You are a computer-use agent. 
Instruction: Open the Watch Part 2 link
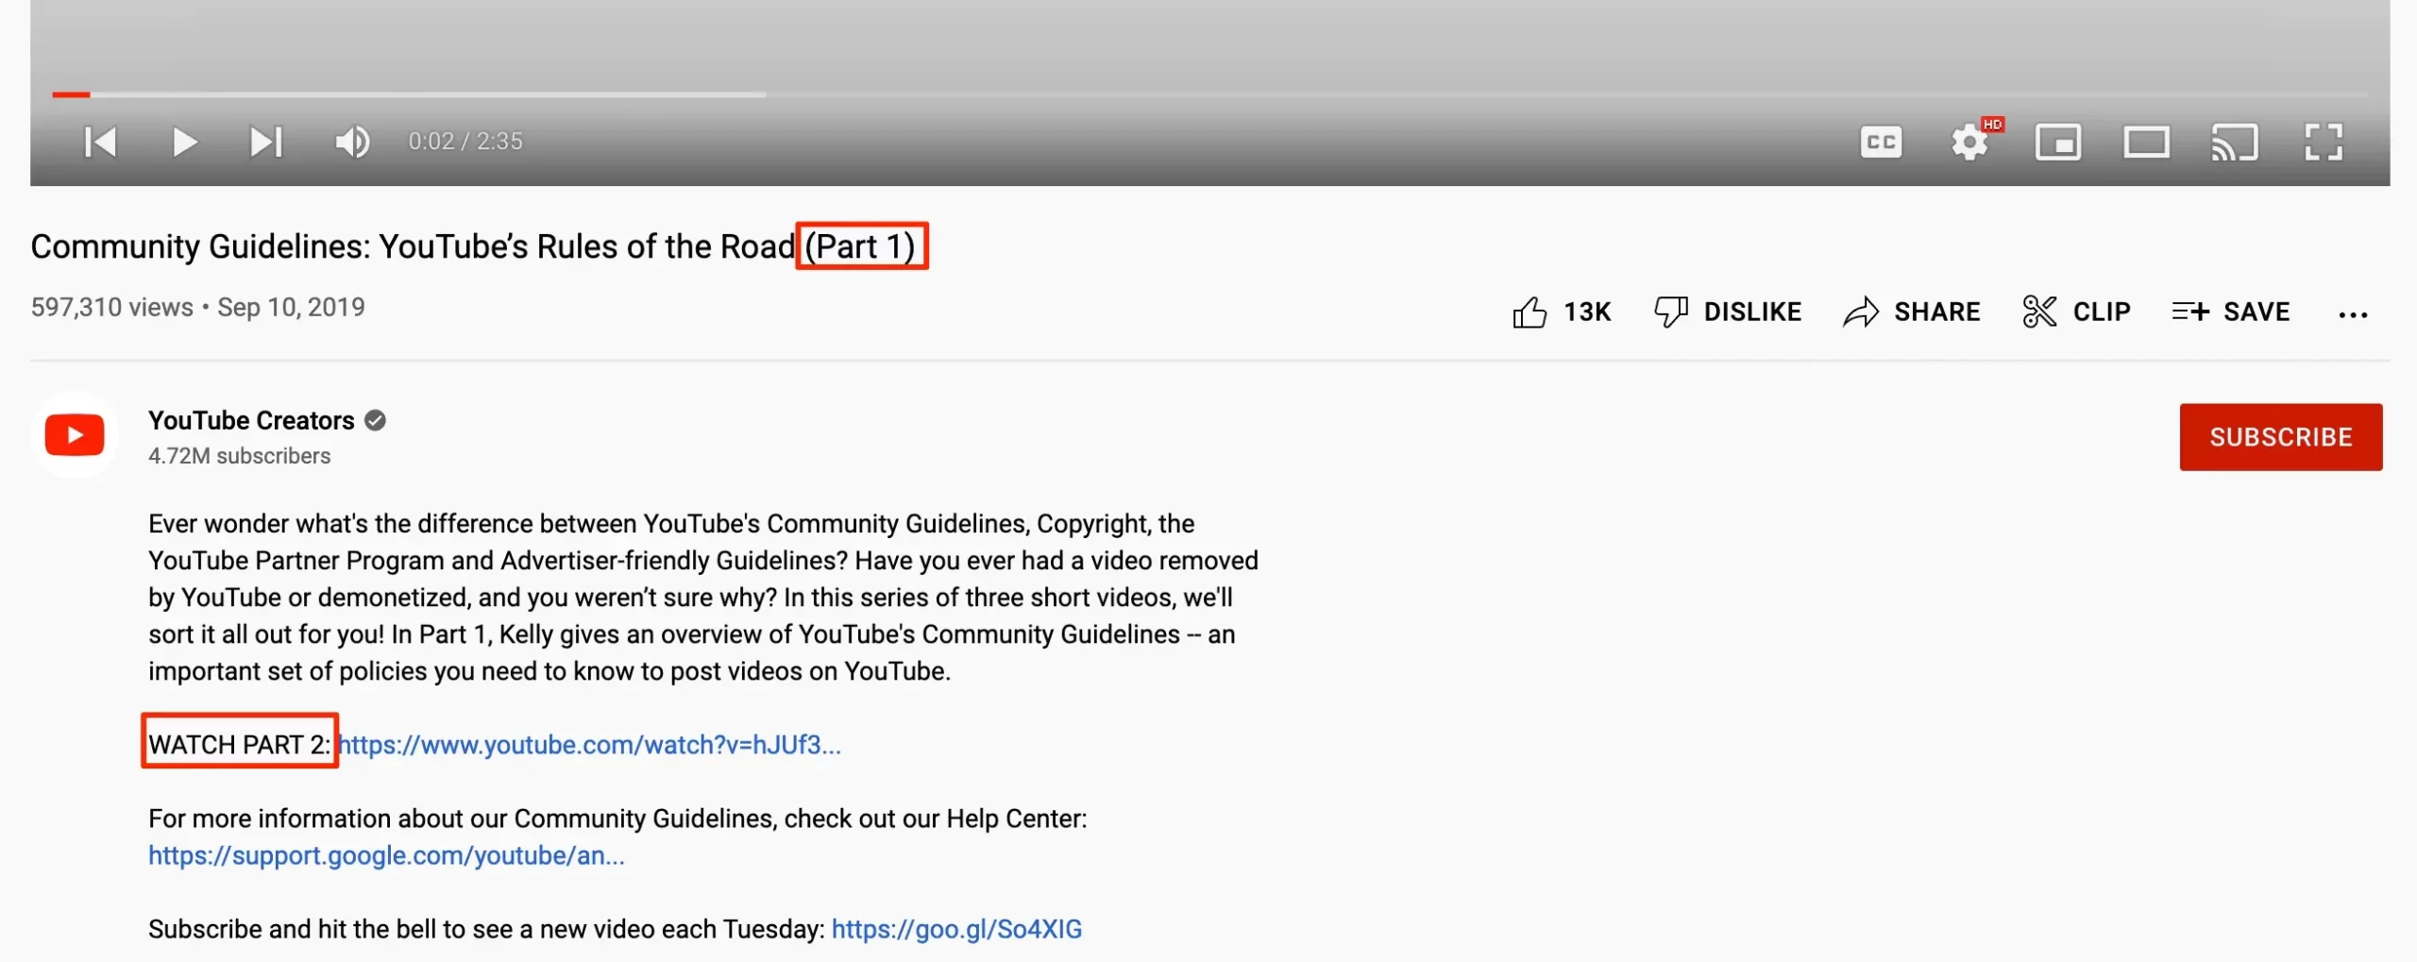589,745
